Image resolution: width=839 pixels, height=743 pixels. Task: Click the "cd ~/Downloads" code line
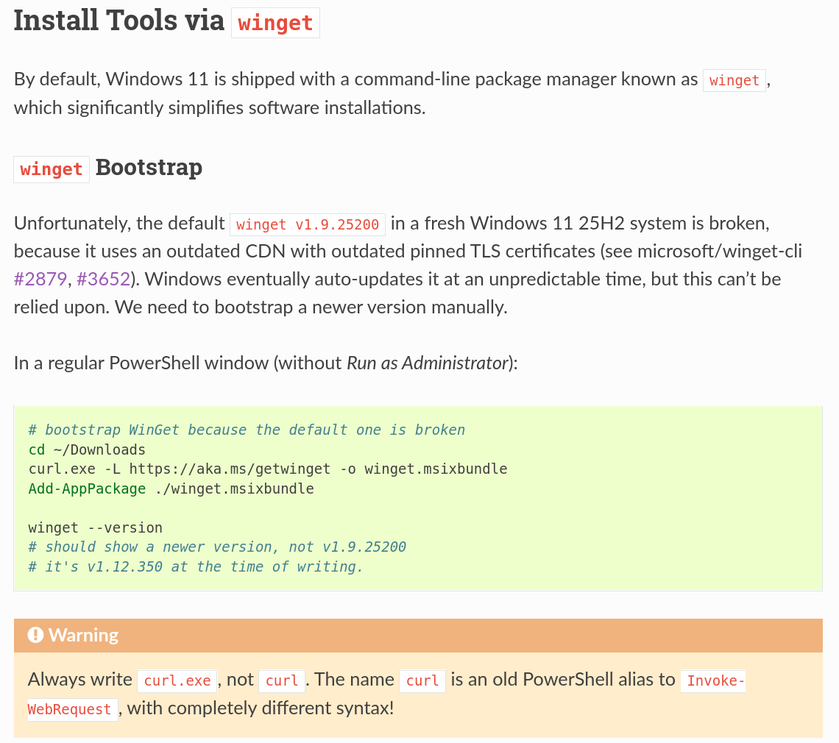pyautogui.click(x=87, y=449)
